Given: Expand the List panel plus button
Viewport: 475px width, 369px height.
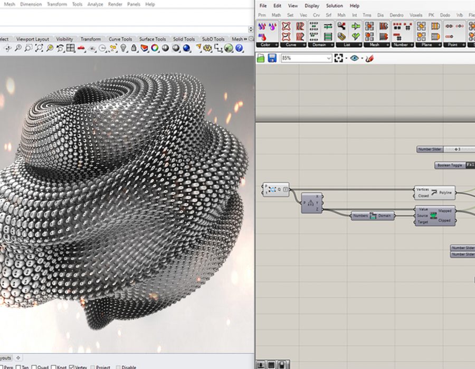Looking at the screenshot, I should point(359,45).
